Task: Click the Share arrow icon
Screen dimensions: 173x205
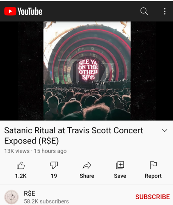Action: (x=87, y=165)
